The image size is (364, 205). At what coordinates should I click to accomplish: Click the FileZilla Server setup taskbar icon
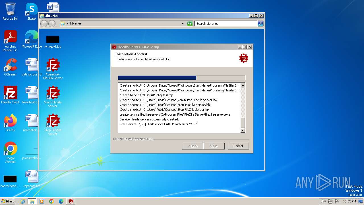(71, 201)
